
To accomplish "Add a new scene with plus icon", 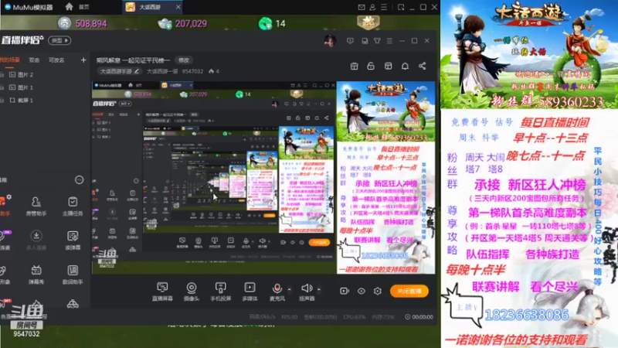I will click(83, 60).
